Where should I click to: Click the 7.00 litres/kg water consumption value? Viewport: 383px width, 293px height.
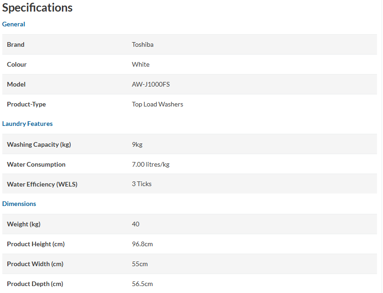[x=151, y=164]
